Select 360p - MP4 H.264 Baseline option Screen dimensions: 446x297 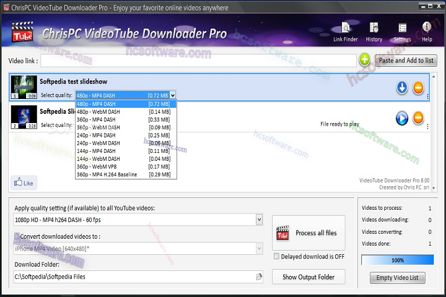tap(126, 174)
